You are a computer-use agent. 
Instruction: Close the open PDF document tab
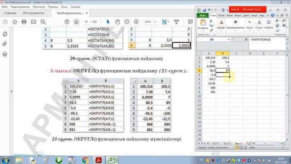(x=87, y=13)
